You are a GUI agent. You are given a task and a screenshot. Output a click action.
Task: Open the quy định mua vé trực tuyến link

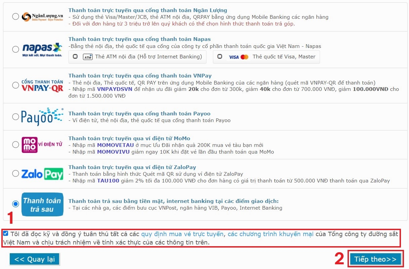click(x=182, y=234)
